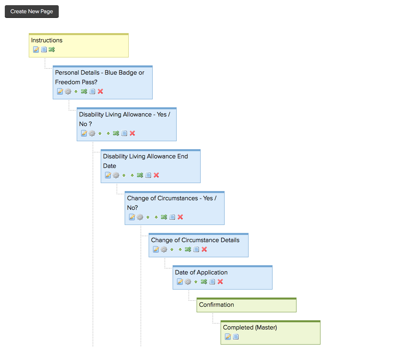Move Disability Living Allowance Yes/No page up
The height and width of the screenshot is (347, 400).
[100, 133]
